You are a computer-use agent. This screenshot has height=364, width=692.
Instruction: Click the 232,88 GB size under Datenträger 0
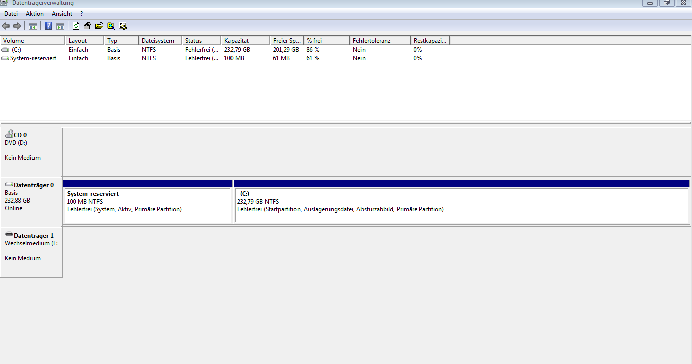[x=17, y=201]
